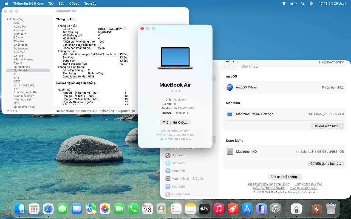The height and width of the screenshot is (219, 351).
Task: Open Control Center from the menu bar
Action: click(x=312, y=4)
